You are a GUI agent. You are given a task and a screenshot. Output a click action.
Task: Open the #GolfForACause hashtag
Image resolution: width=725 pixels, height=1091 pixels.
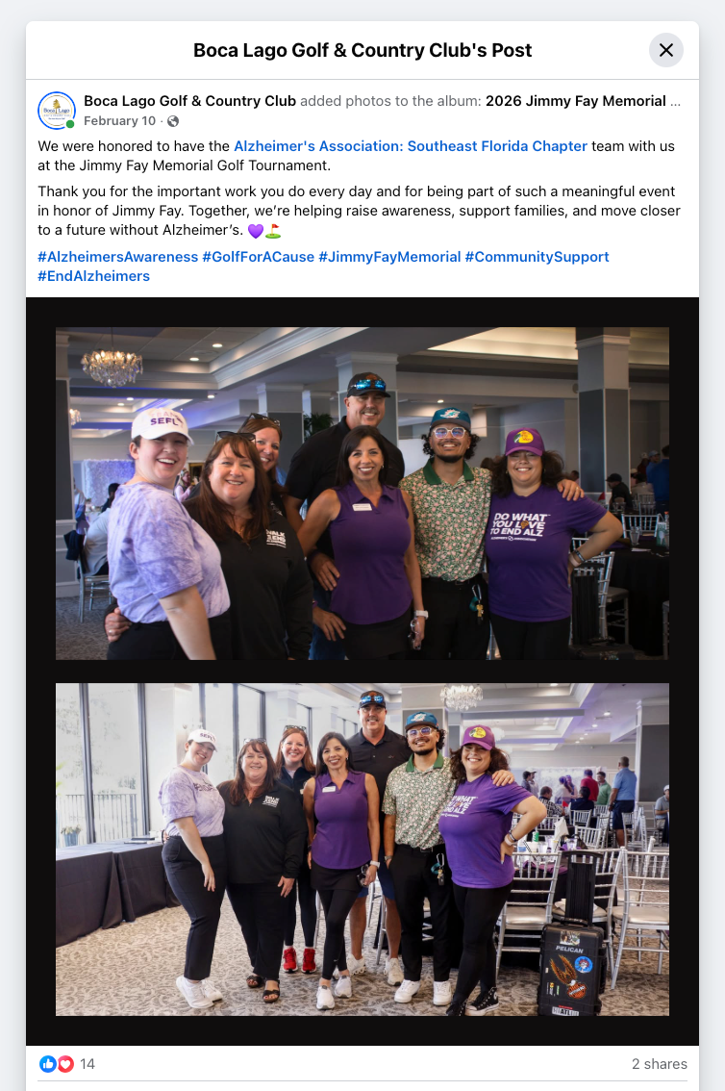(258, 257)
